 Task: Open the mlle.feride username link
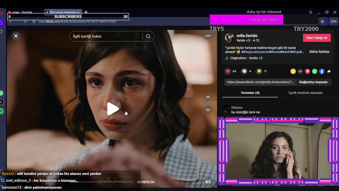247,36
